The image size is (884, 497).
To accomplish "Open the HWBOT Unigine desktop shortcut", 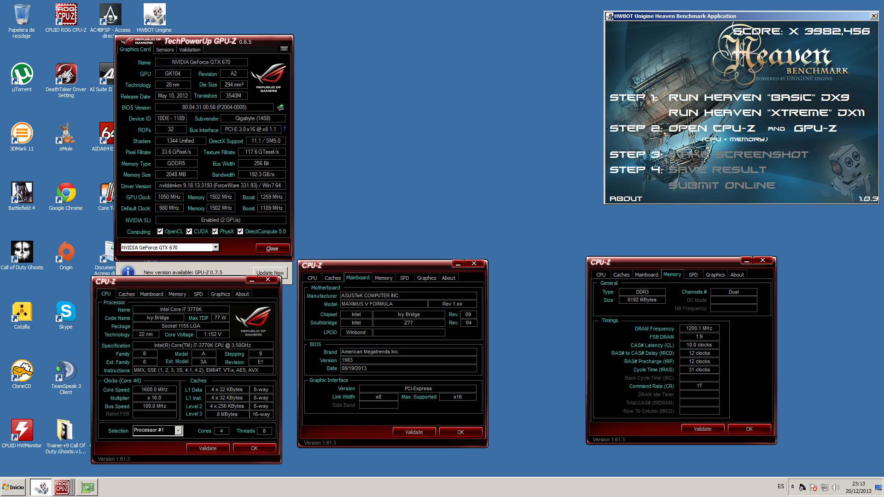I will pyautogui.click(x=154, y=18).
